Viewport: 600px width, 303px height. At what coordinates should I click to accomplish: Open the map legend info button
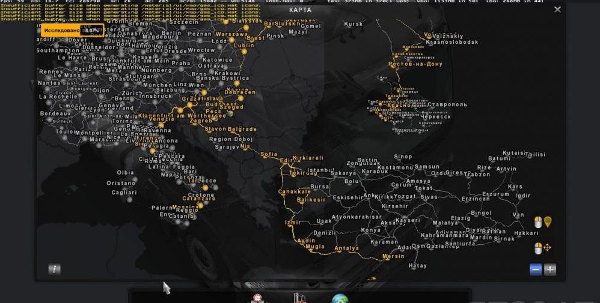pyautogui.click(x=55, y=269)
